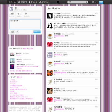This screenshot has height=112, width=112.
Task: Open the teacup avatar on the 結構です tweet
Action: tap(50, 64)
